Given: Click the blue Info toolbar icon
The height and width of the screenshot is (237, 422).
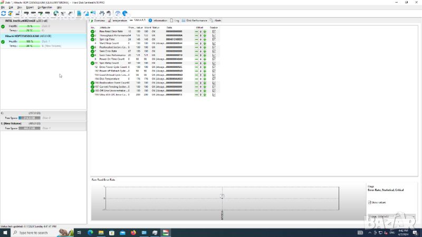Looking at the screenshot, I should [125, 13].
